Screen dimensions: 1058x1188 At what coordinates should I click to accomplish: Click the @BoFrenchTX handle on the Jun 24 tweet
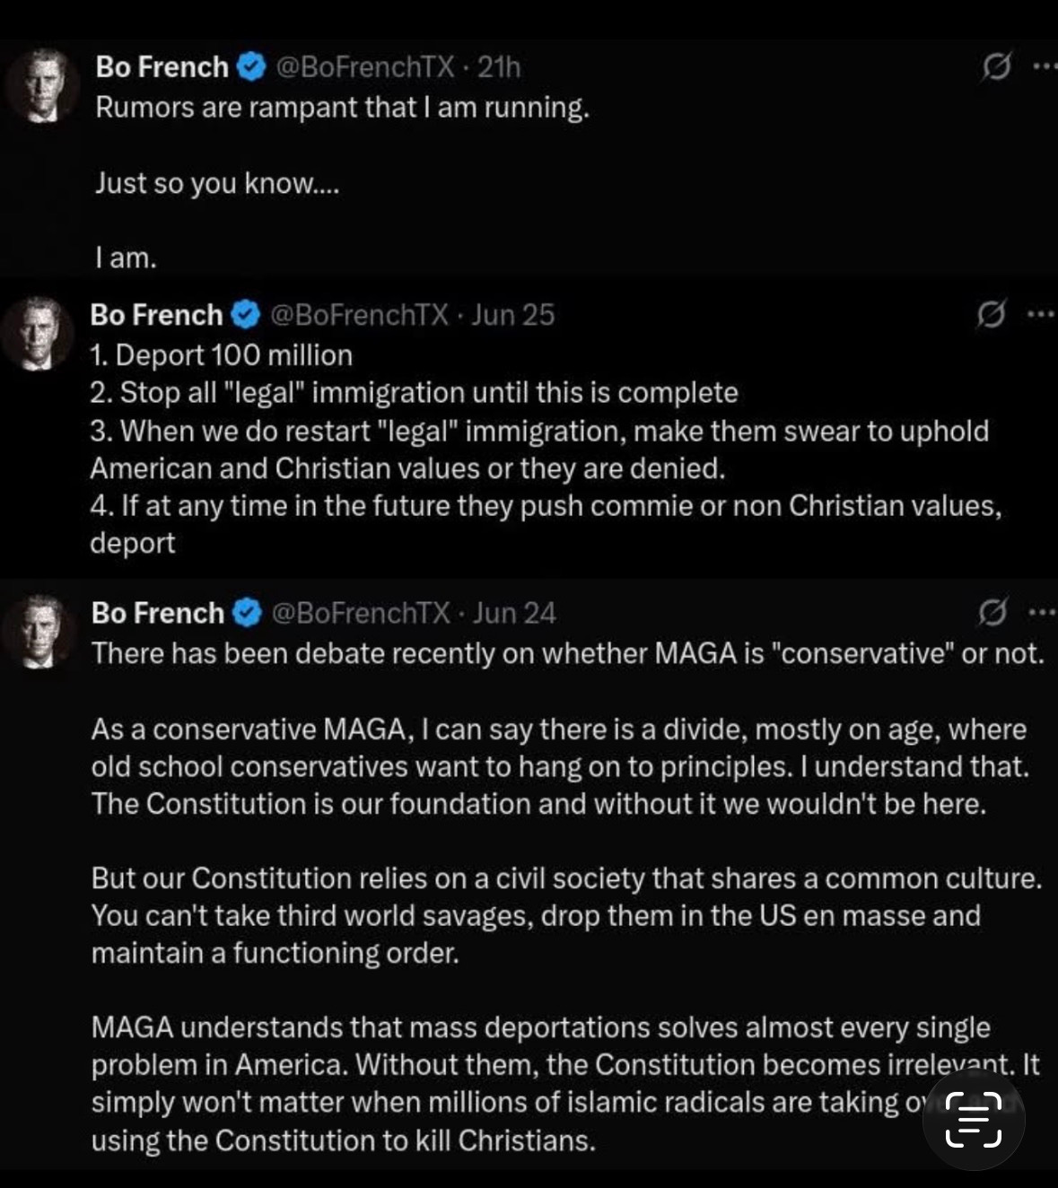360,614
